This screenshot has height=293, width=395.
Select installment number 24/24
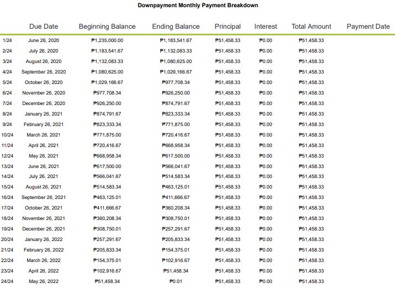[x=8, y=281]
